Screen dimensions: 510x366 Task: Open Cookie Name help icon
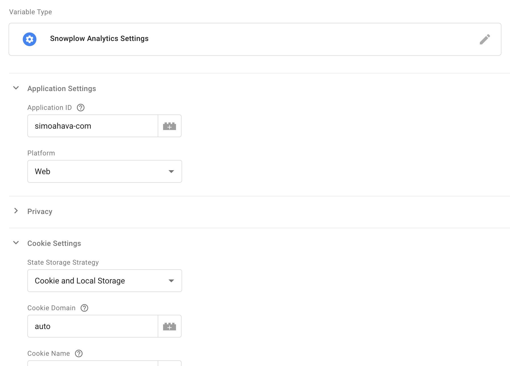[x=79, y=353]
